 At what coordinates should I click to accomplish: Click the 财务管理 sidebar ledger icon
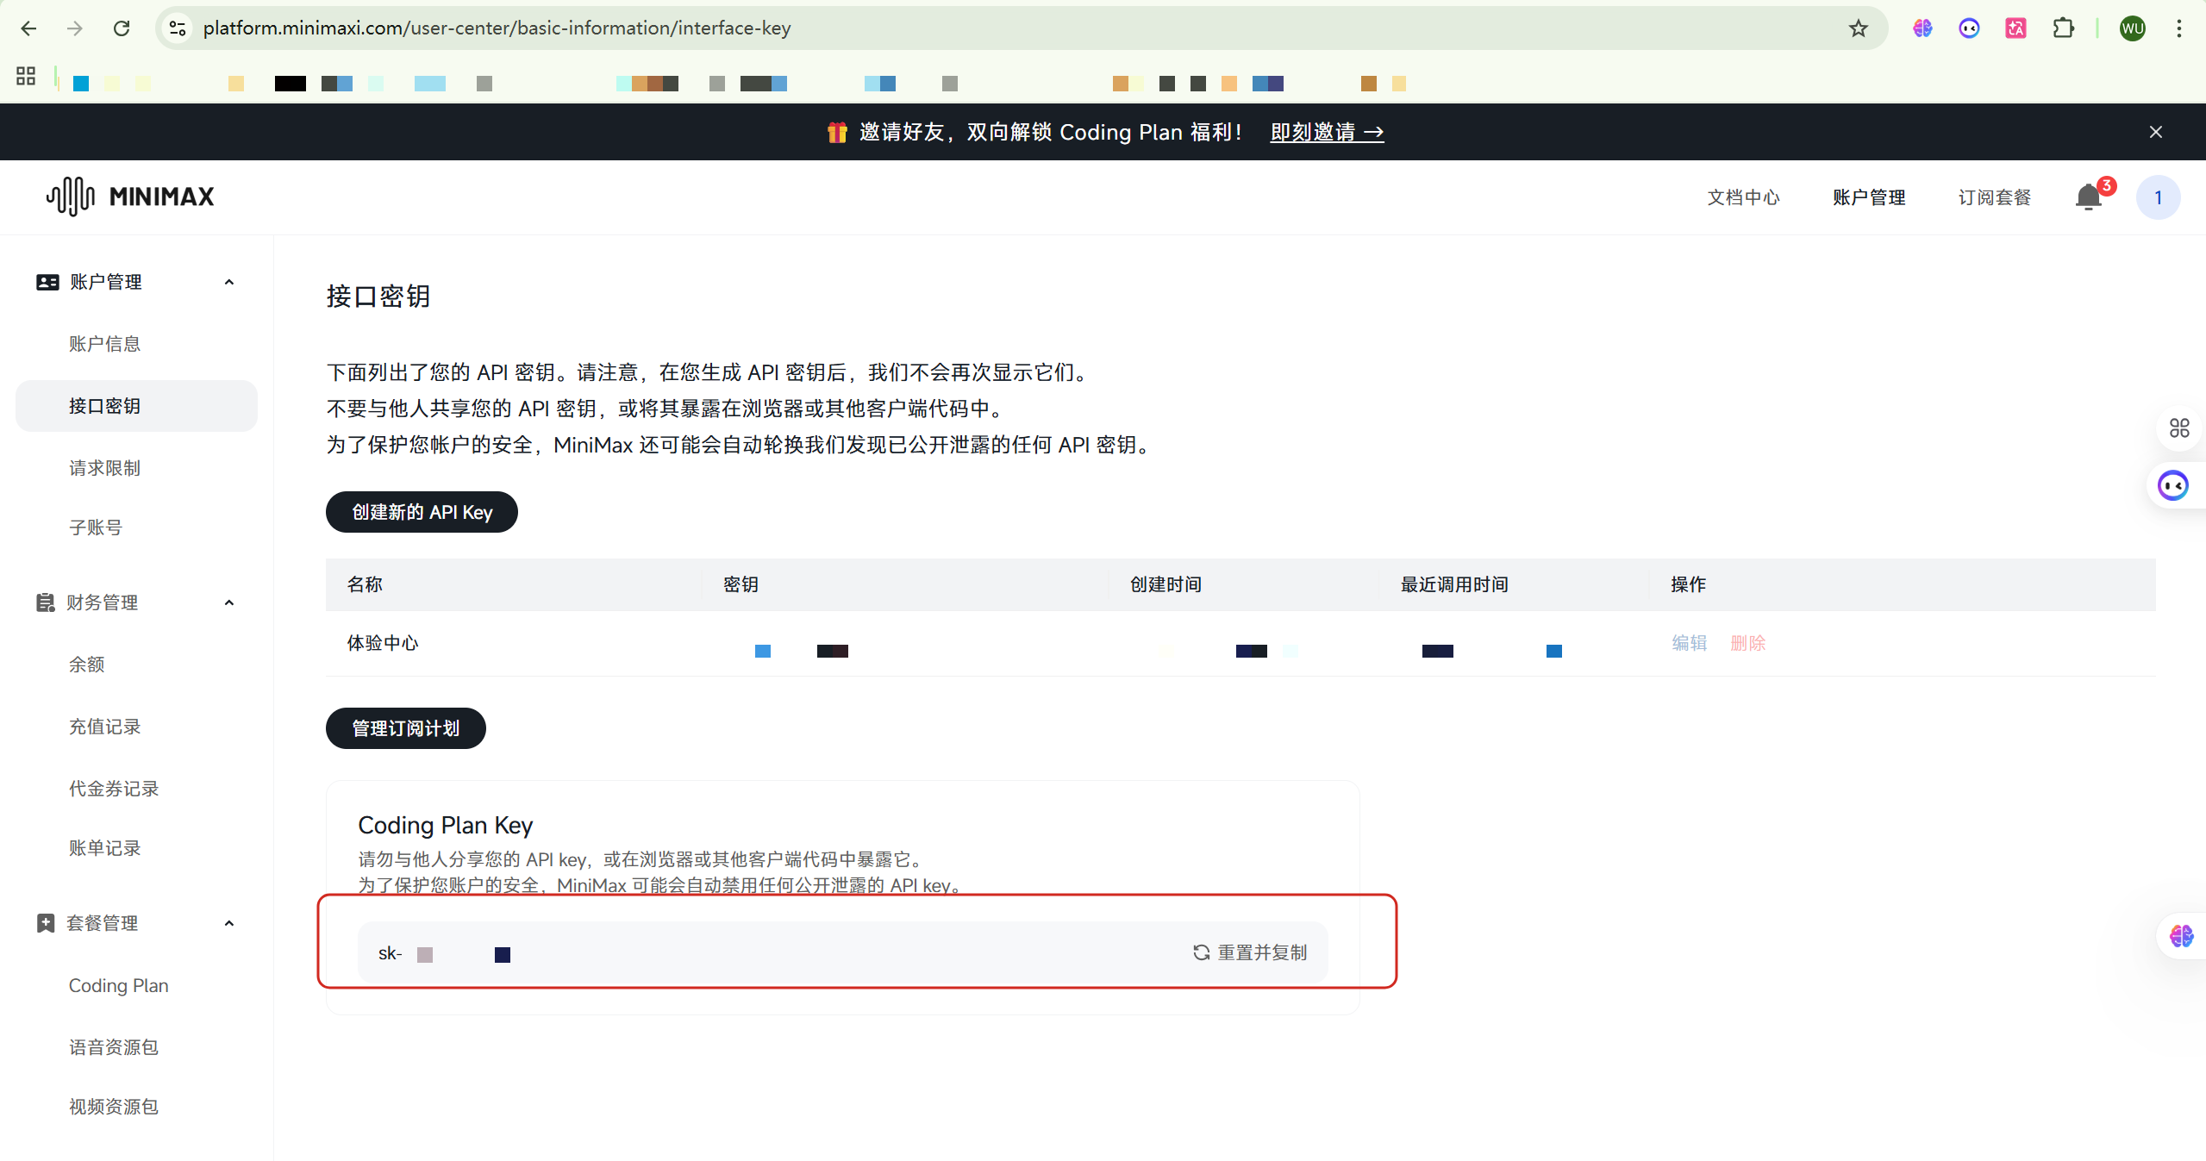(46, 602)
